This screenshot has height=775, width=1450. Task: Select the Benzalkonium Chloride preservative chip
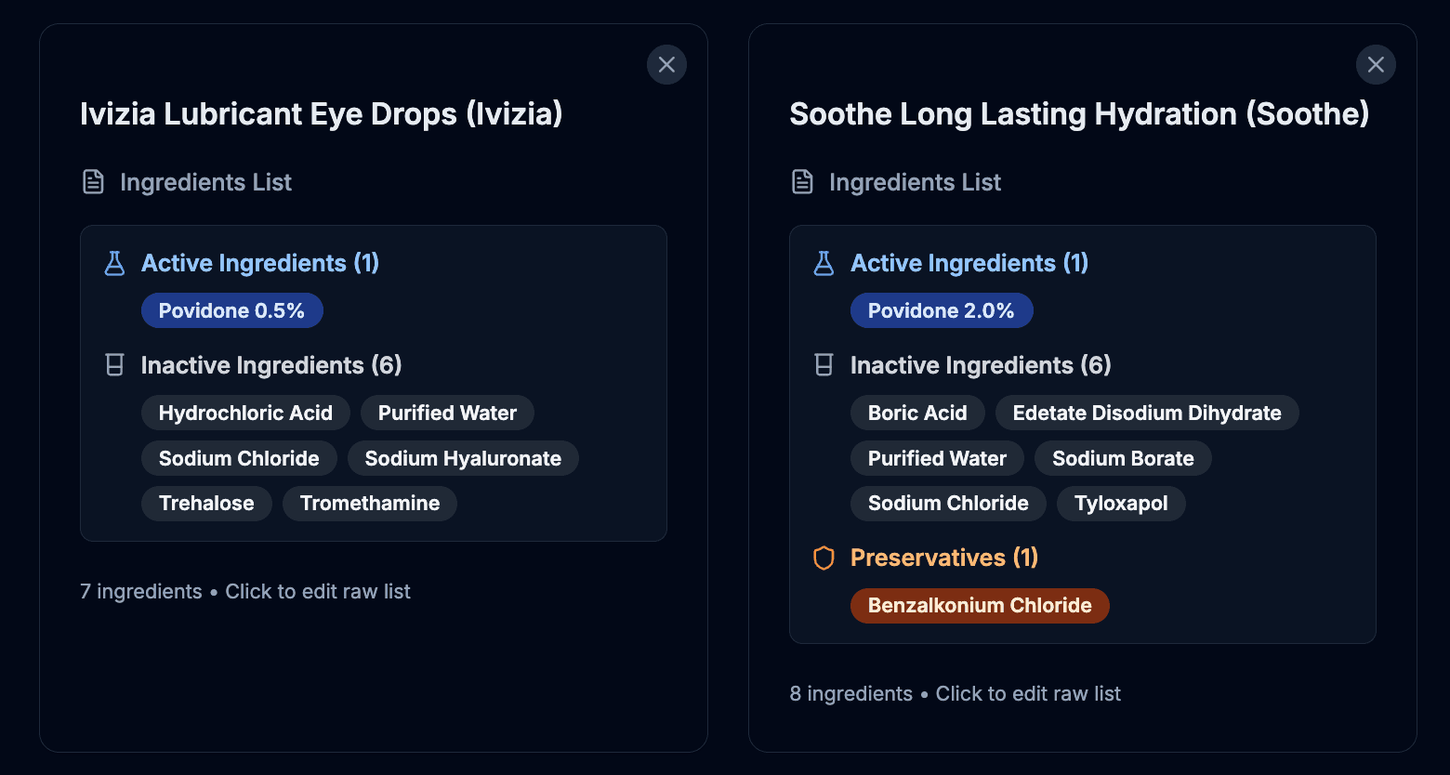click(979, 605)
